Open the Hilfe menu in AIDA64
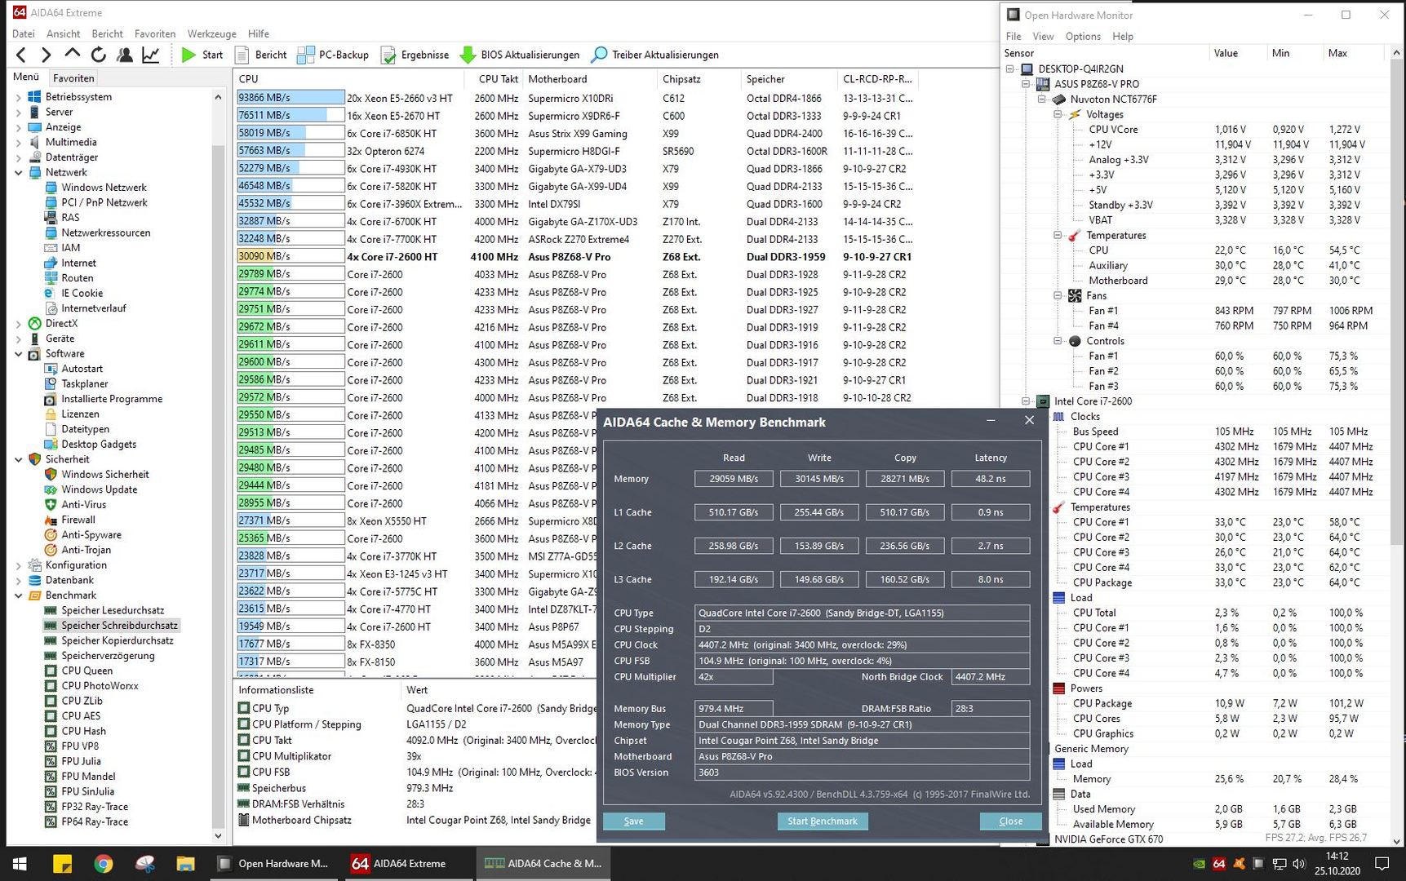This screenshot has height=881, width=1406. click(259, 33)
